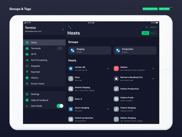182x137 pixels.
Task: Click the Snippets braces icon
Action: [x=27, y=66]
